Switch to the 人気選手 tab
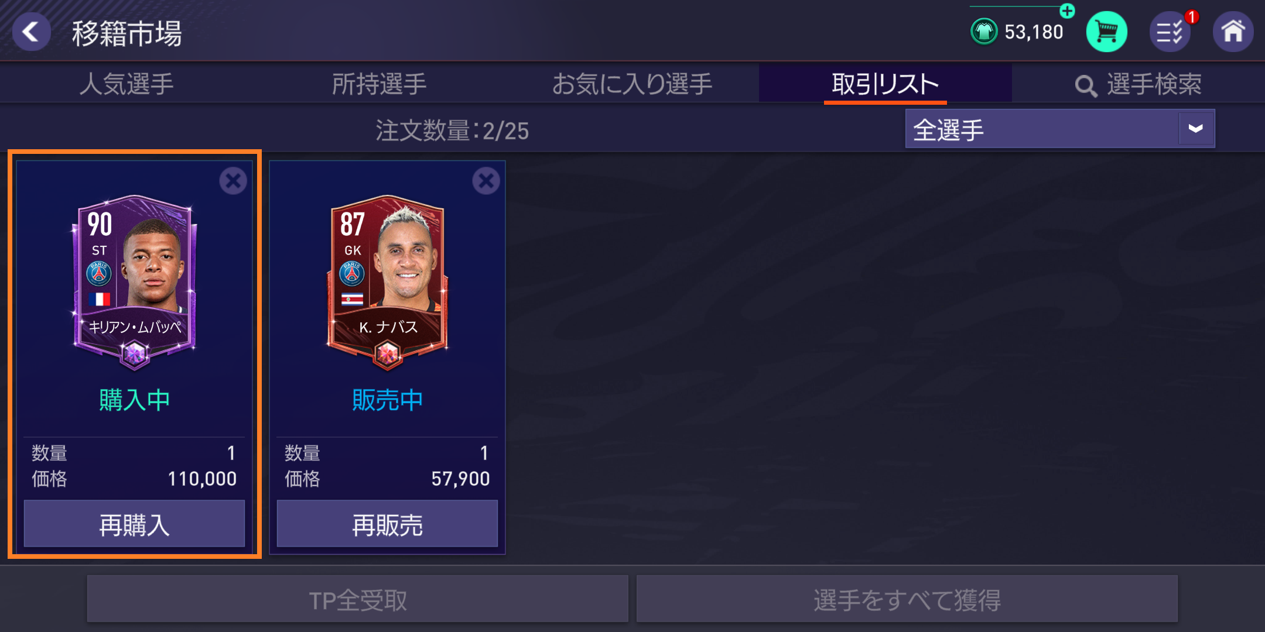Screen dimensions: 1265x632 click(126, 84)
